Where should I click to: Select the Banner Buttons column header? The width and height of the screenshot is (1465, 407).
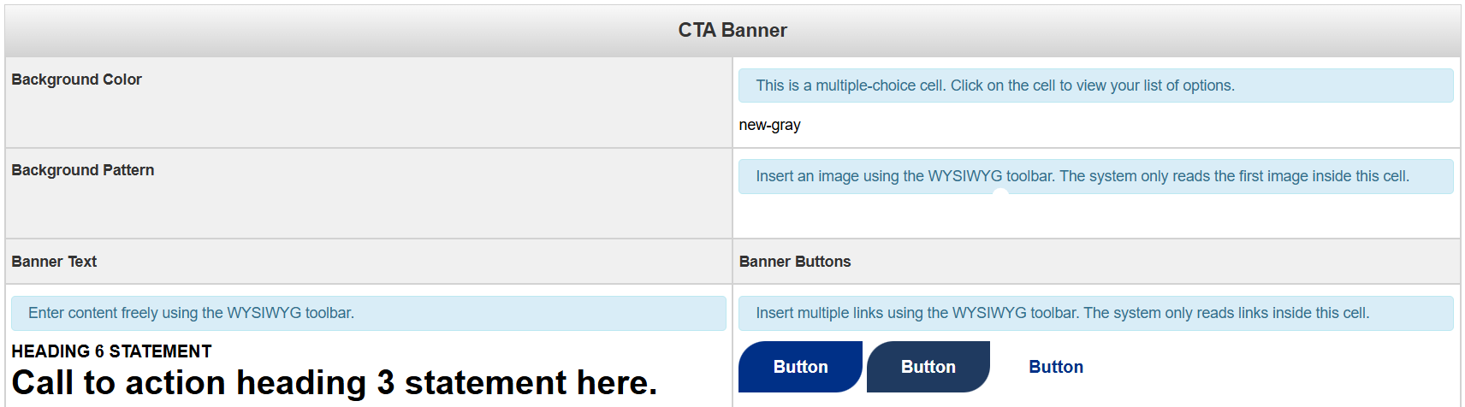(x=794, y=262)
